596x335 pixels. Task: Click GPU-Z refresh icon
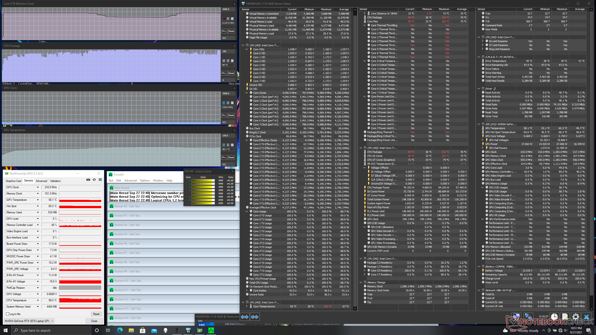(94, 180)
